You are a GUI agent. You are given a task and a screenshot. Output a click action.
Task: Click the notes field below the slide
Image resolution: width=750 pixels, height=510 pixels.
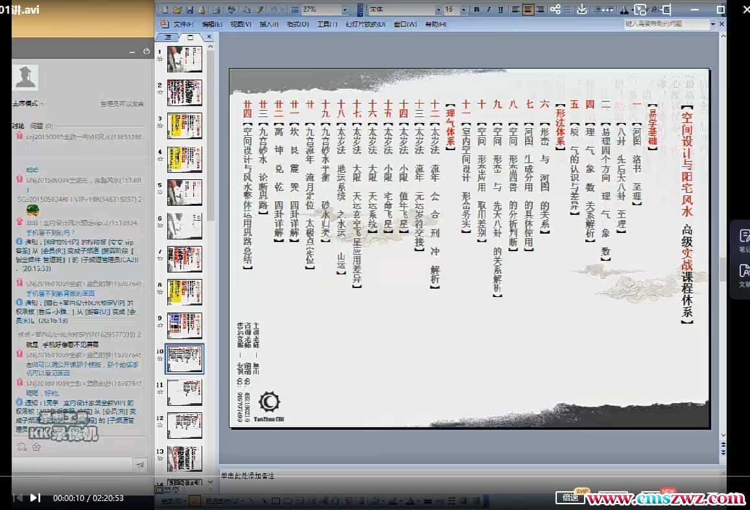(454, 476)
